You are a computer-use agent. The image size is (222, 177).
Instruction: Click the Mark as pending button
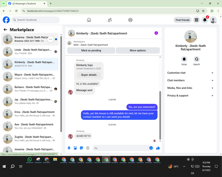[x=91, y=50]
